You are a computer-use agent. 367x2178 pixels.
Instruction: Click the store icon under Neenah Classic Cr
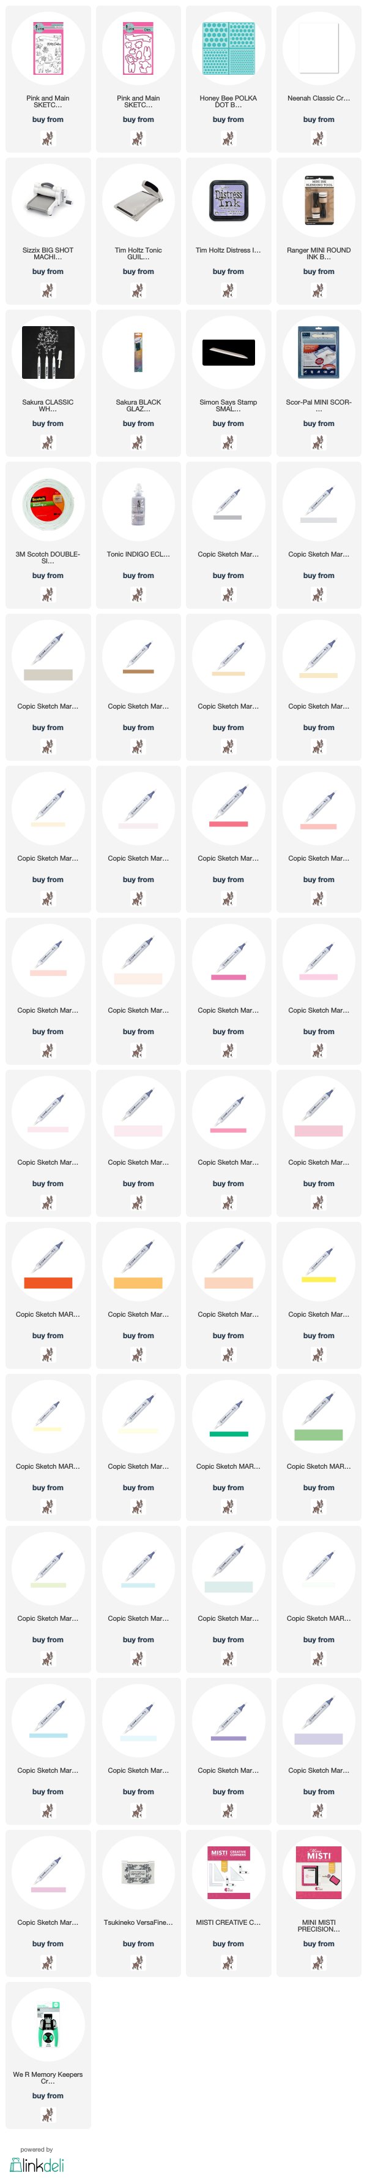319,138
